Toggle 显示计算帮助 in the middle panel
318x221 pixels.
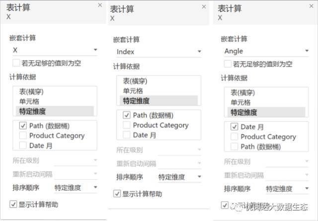(x=117, y=194)
